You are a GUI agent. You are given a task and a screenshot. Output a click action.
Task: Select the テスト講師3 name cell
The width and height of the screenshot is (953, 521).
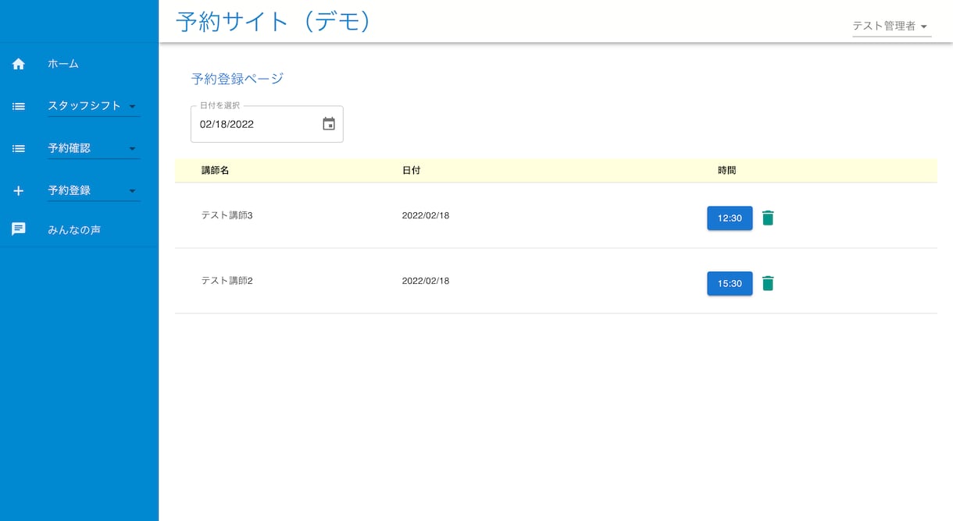(x=227, y=215)
